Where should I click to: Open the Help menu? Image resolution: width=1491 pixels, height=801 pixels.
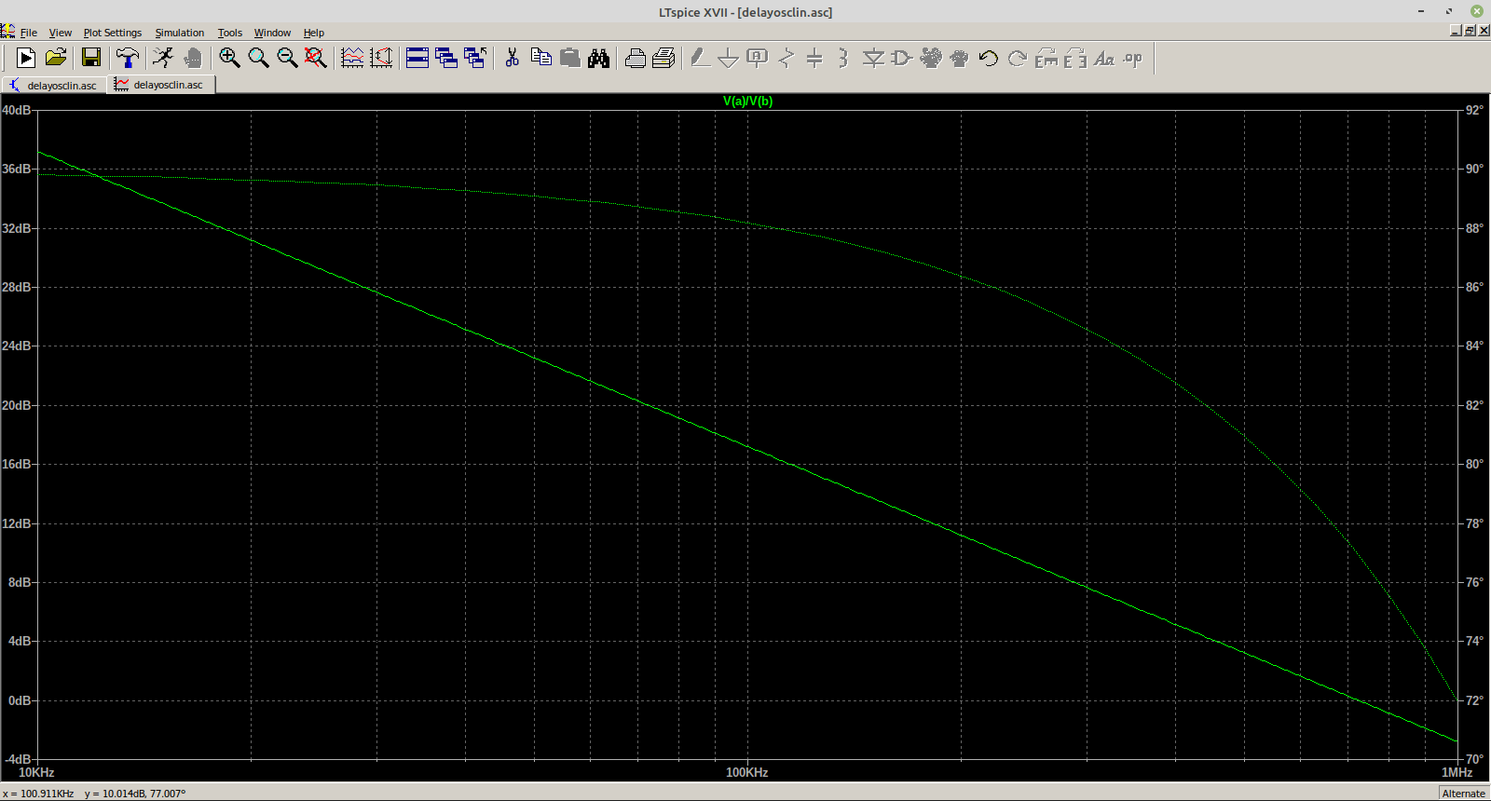pyautogui.click(x=314, y=33)
